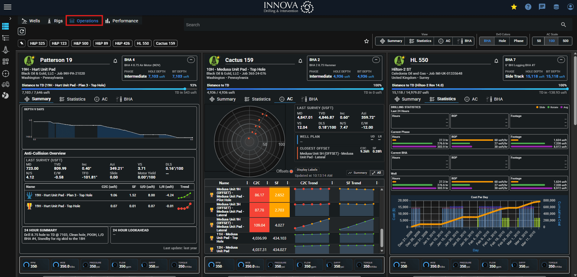Click the pin icon before H&P 525

tap(22, 43)
